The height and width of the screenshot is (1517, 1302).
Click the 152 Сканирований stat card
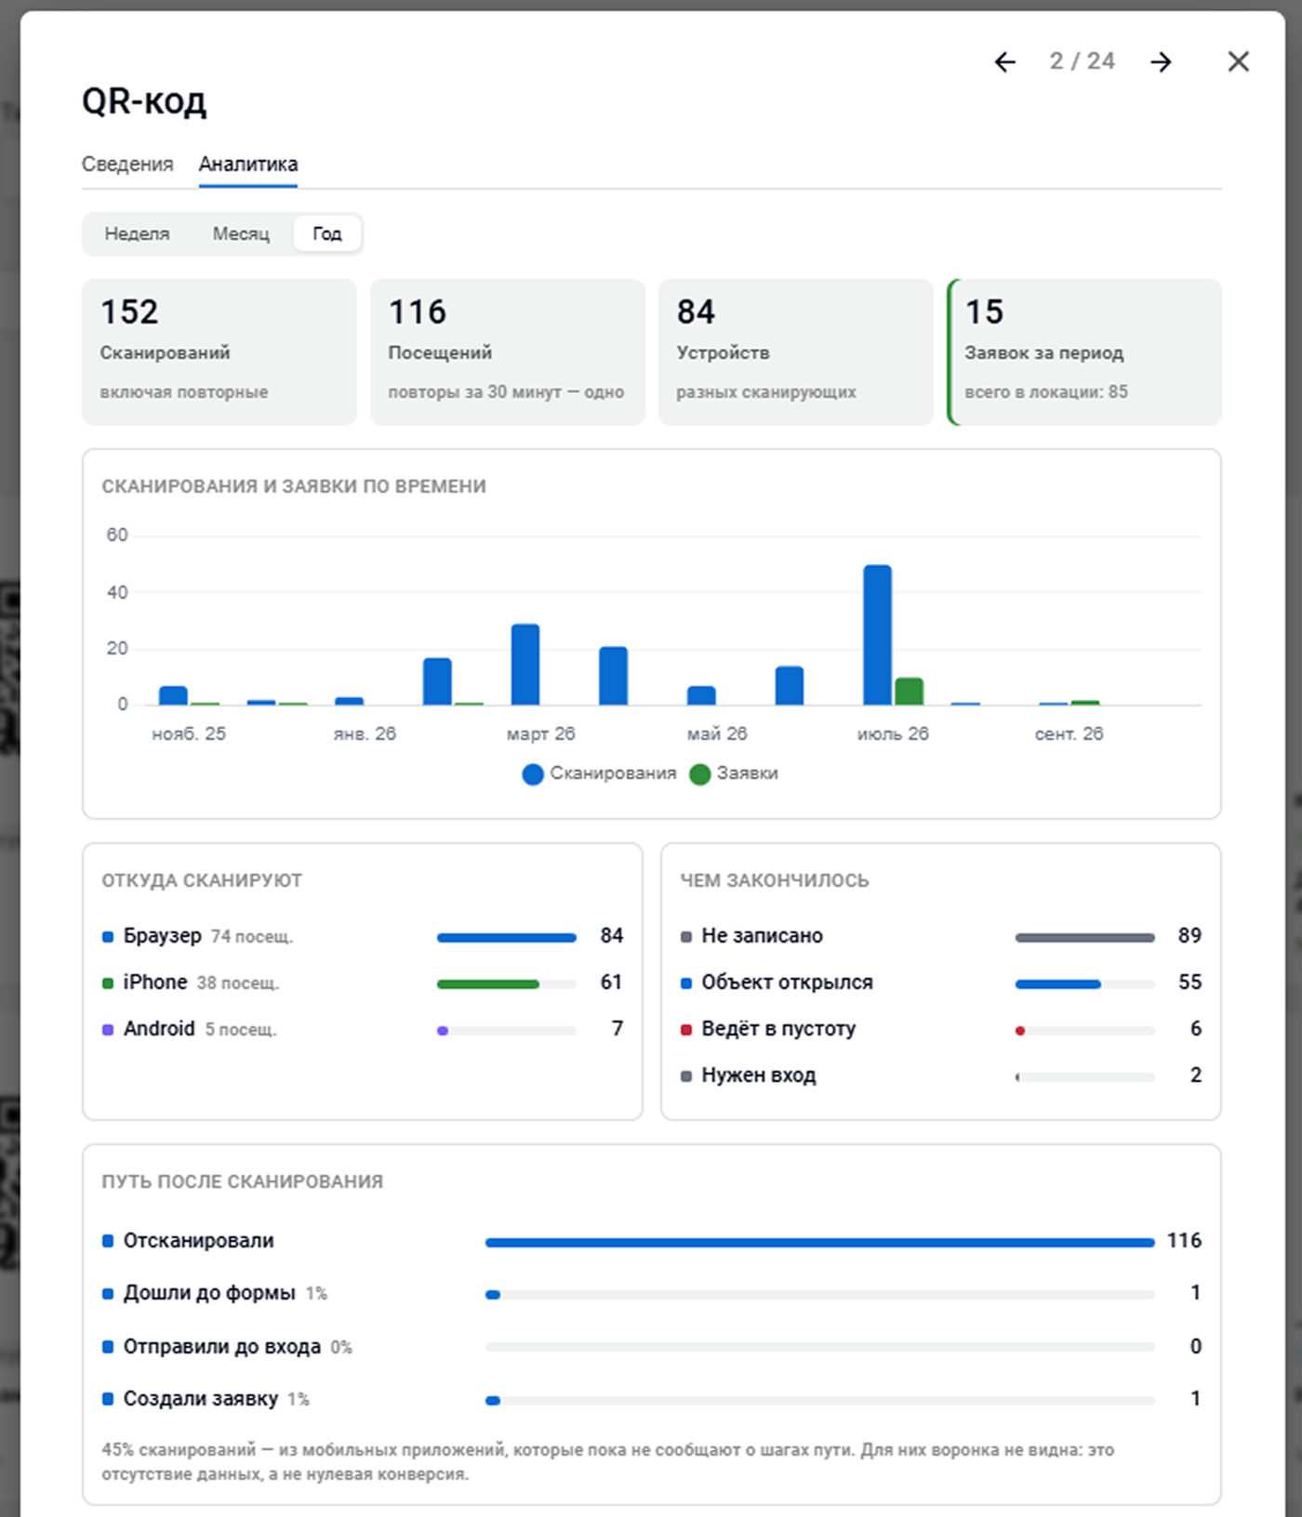pyautogui.click(x=219, y=352)
